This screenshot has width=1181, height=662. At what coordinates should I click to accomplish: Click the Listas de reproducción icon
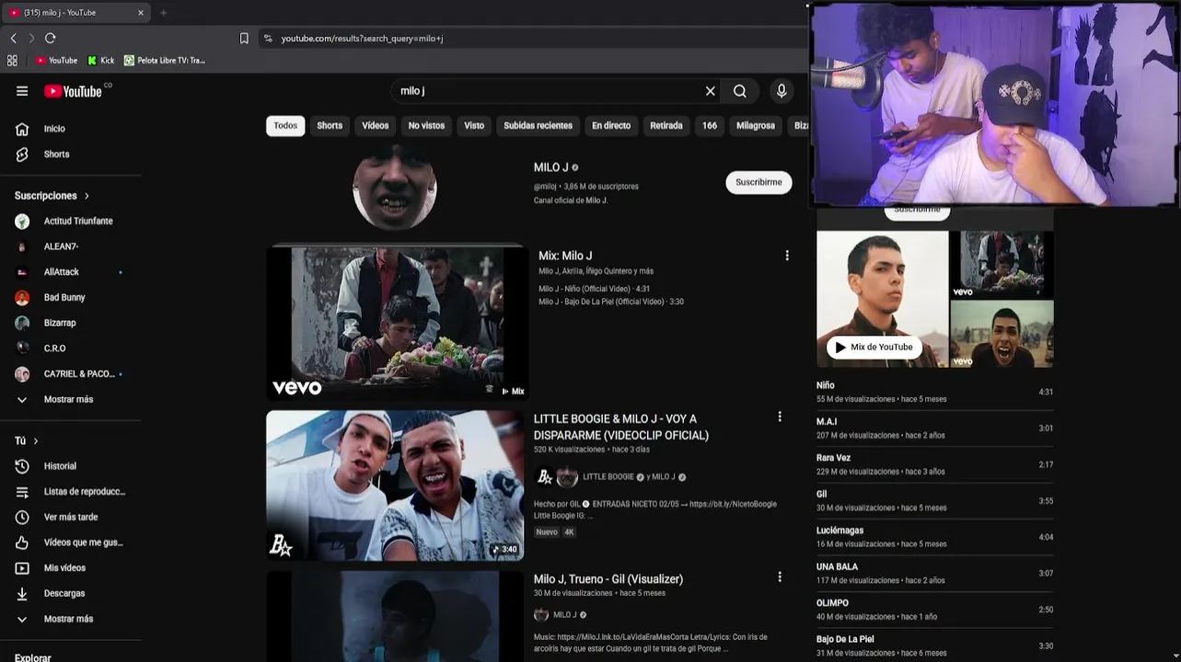pyautogui.click(x=22, y=492)
